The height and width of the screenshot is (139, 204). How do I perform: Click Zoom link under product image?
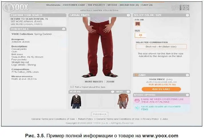pos(110,82)
